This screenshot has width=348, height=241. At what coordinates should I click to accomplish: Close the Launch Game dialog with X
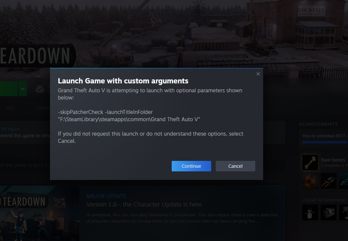[258, 74]
